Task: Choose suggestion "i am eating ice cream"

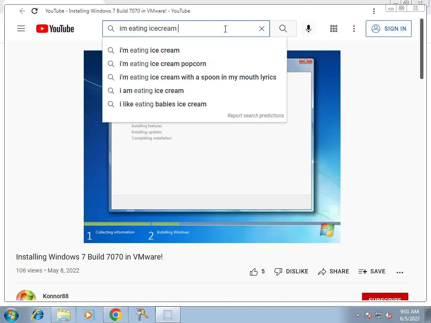Action: 194,91
